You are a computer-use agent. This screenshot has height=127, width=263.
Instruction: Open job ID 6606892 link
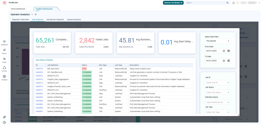coord(39,94)
